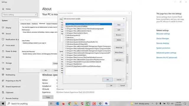Open Focus assist settings
Image resolution: width=189 pixels, height=106 pixels.
(x=10, y=45)
